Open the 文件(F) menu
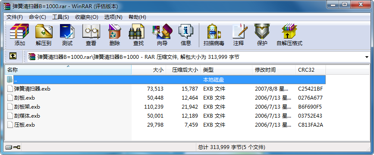Viewport: 374px width, 155px height. tap(15, 17)
